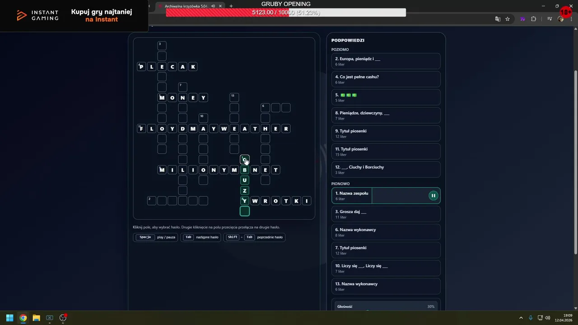Click the U cell in the green column
Image resolution: width=578 pixels, height=325 pixels.
click(244, 180)
